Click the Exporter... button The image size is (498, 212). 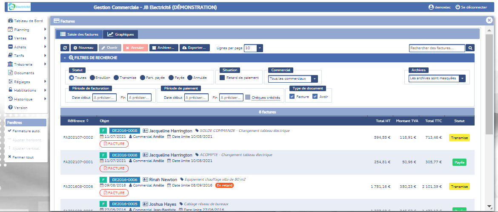click(195, 48)
